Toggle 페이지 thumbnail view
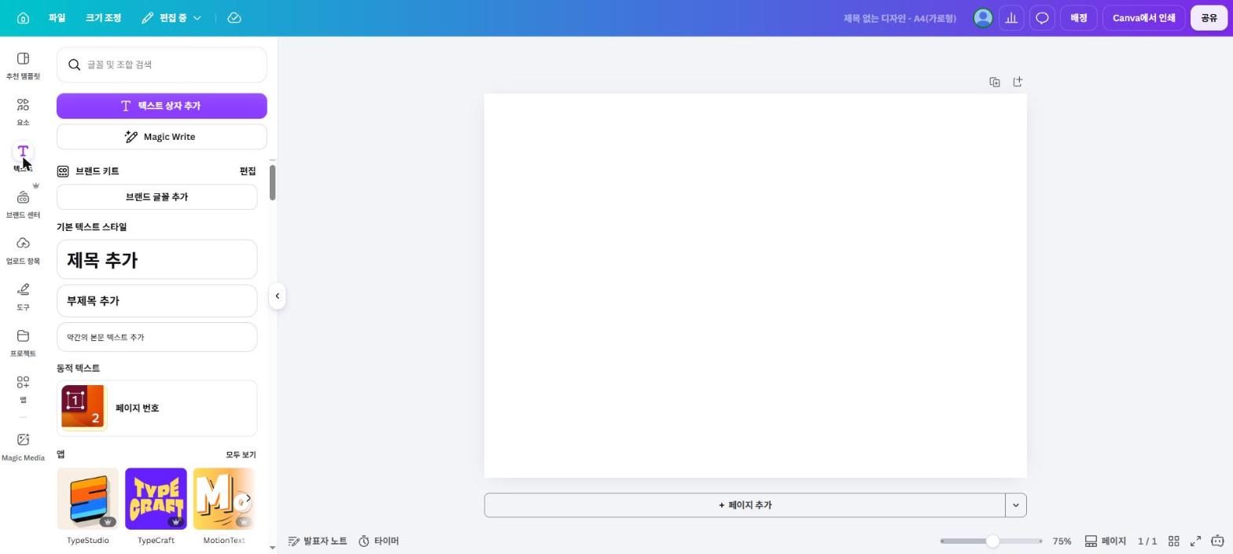 [1106, 541]
